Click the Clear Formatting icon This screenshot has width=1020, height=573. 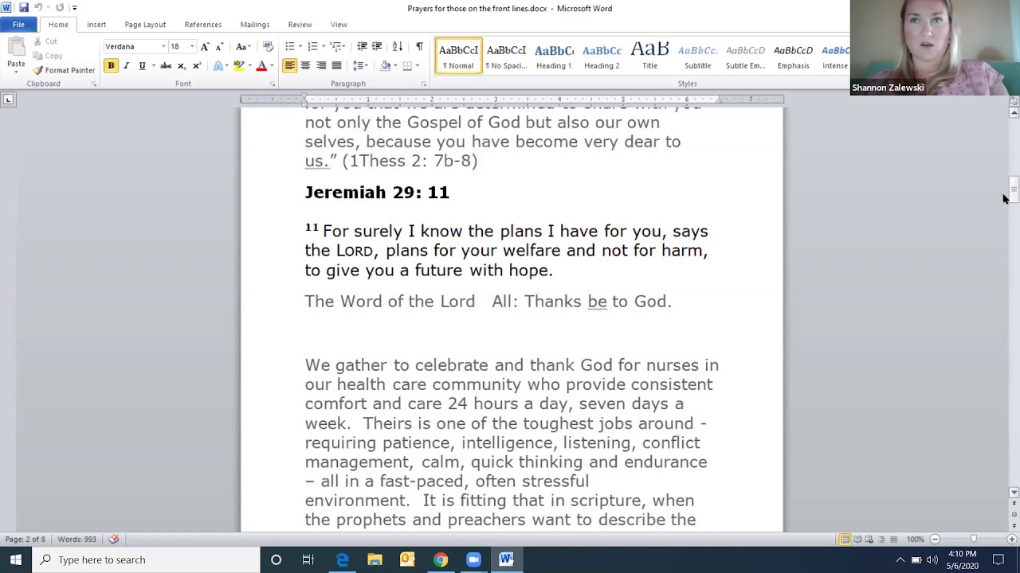coord(268,46)
